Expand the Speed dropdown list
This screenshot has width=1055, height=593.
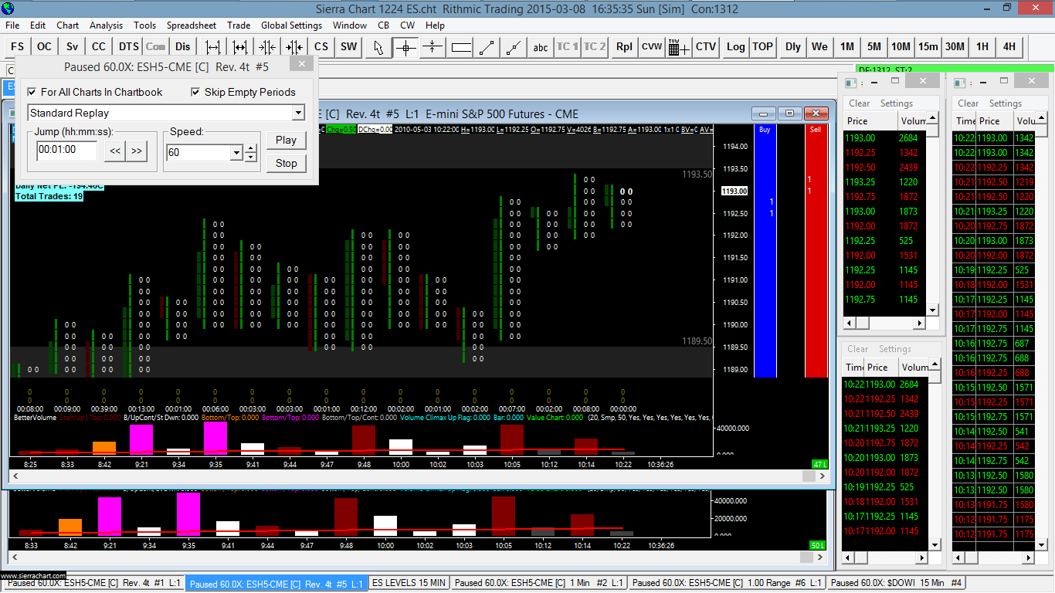[x=236, y=153]
